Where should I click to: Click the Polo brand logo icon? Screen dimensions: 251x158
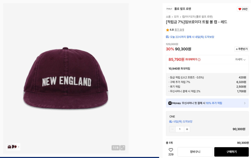pos(169,9)
